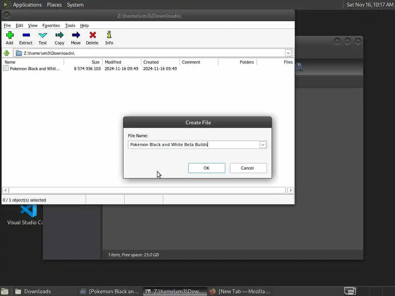
Task: Click the clock showing Sat Nov 16
Action: [x=370, y=5]
